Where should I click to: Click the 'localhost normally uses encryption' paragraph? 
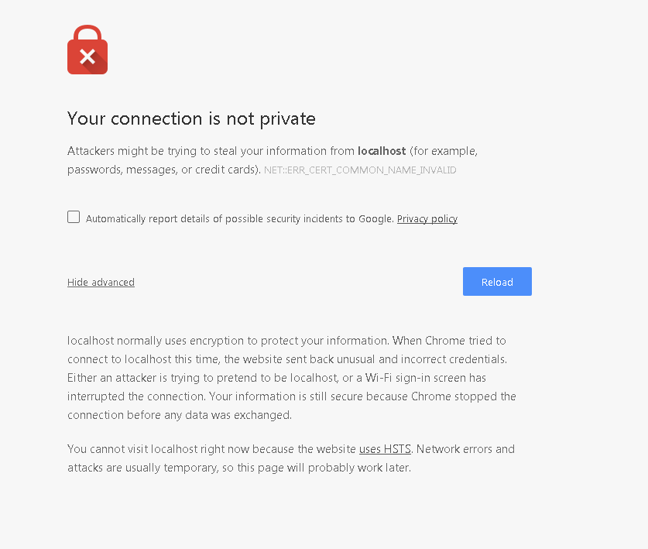[225, 341]
